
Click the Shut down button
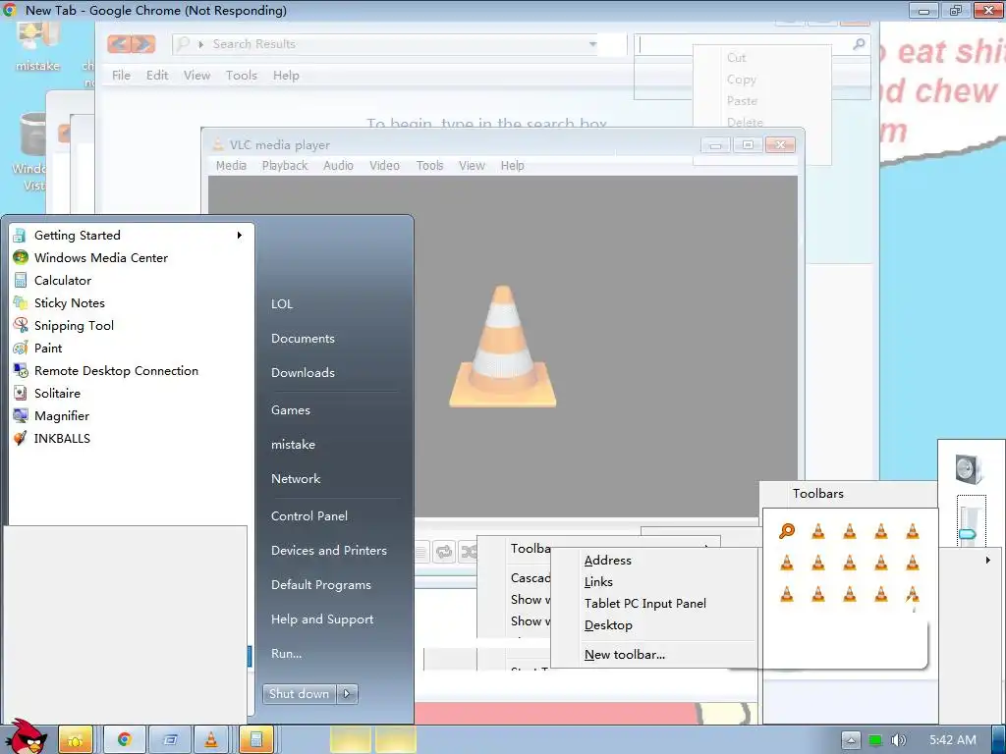(299, 694)
